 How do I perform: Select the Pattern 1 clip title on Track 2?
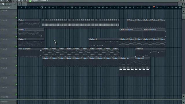pyautogui.click(x=22, y=20)
